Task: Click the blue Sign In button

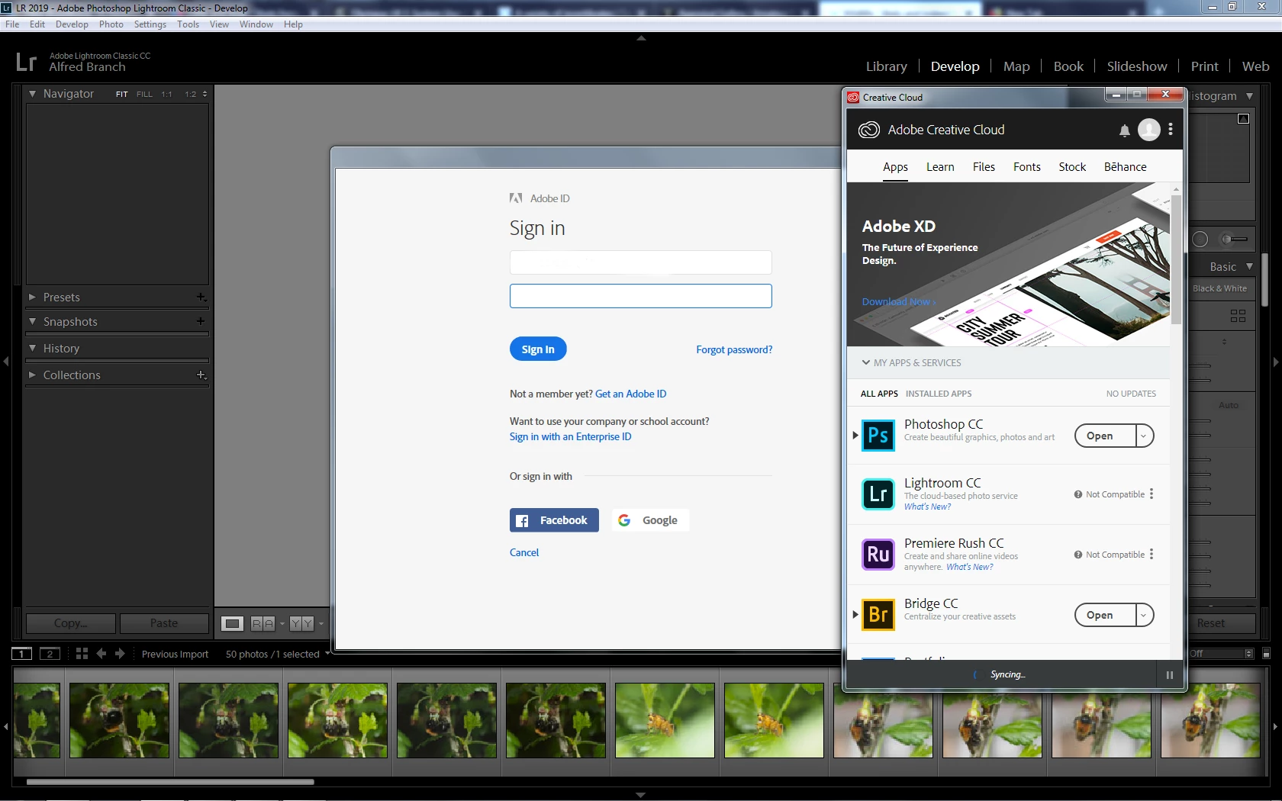Action: 538,349
